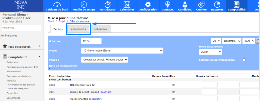Screen dimensions: 260x101
Task: Open the Mode de paiement dropdown
Action: pyautogui.click(x=210, y=52)
